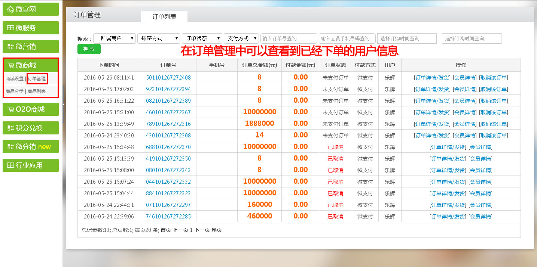Open order number 501101267272408
Image resolution: width=537 pixels, height=267 pixels.
coord(168,78)
